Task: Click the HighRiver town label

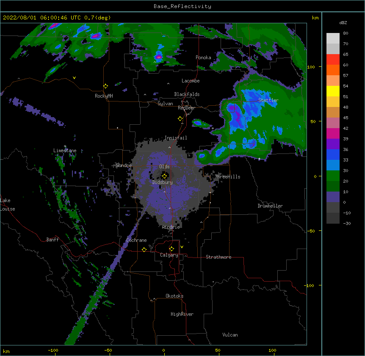Action: click(x=182, y=314)
